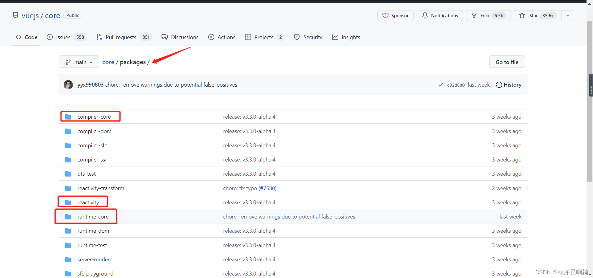Click the Notifications button
This screenshot has width=593, height=278.
click(440, 16)
